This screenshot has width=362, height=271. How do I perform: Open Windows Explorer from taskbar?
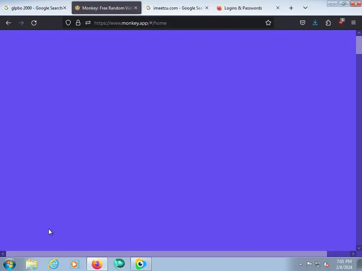31,264
